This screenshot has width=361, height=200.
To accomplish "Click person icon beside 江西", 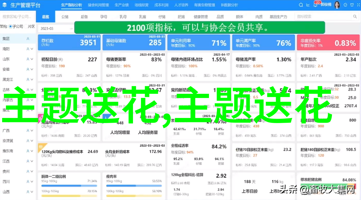I will pyautogui.click(x=28, y=161).
